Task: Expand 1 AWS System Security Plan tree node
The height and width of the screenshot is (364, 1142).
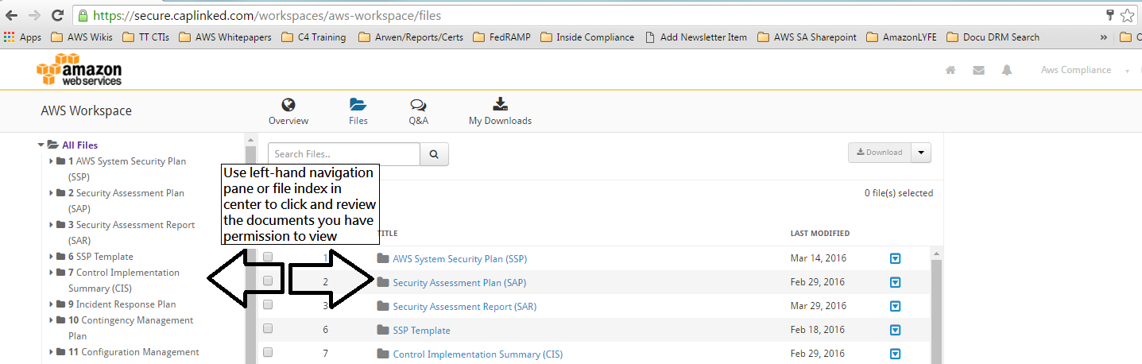Action: (52, 161)
